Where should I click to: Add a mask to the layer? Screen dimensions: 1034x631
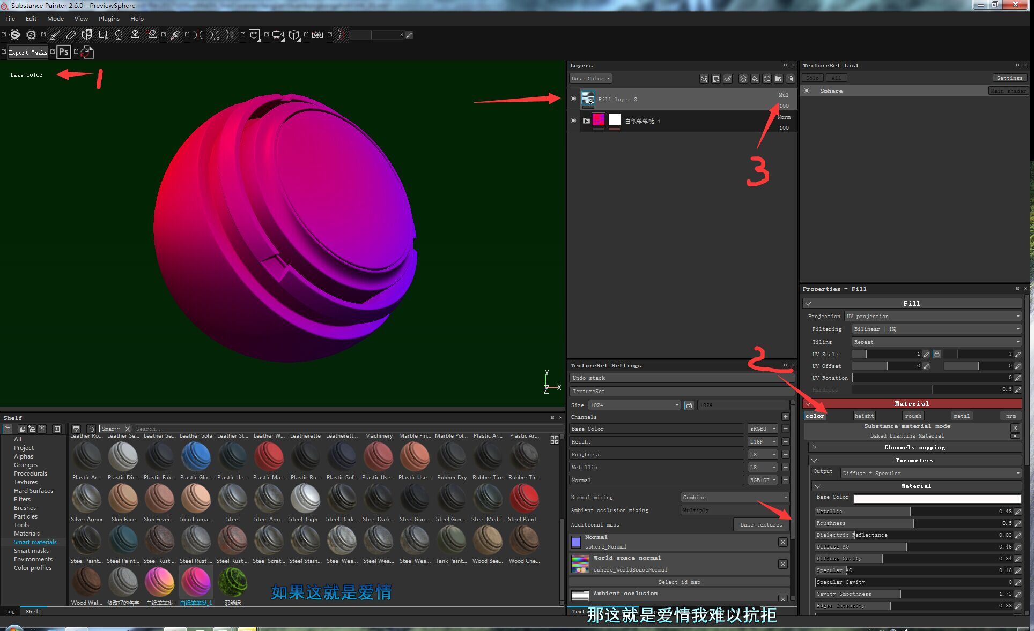(716, 79)
